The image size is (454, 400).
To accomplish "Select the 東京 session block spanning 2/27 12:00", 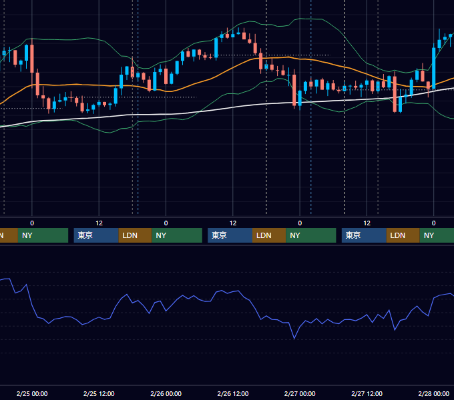I will [364, 235].
